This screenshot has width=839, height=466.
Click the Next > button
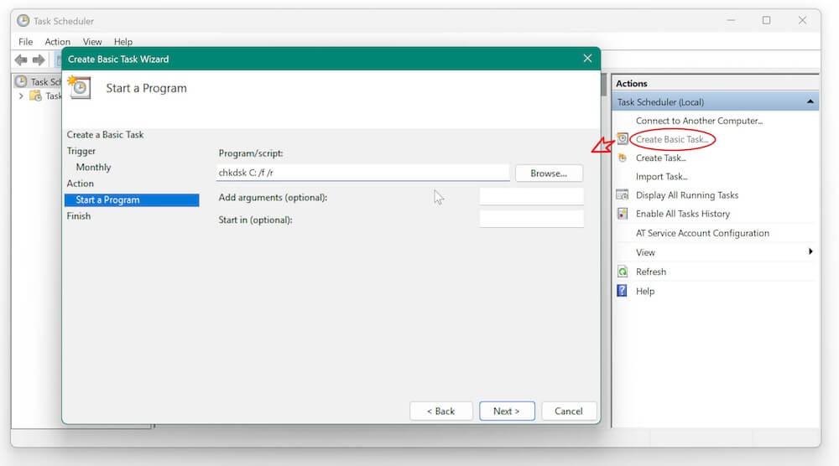pyautogui.click(x=507, y=411)
